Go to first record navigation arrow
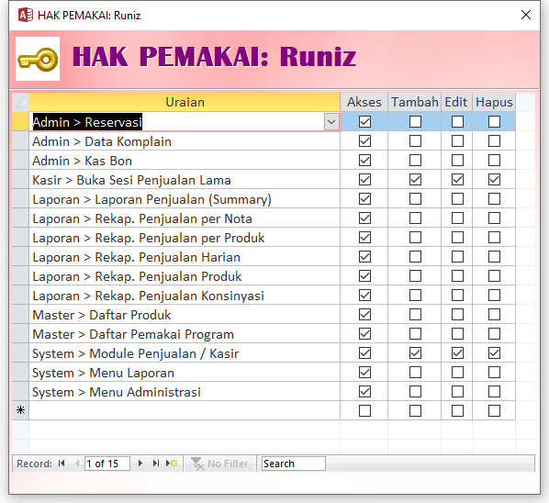Screen dimensions: 549x503 coord(62,464)
